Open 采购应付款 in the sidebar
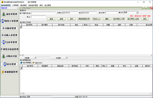The image size is (153, 98). click(x=9, y=56)
